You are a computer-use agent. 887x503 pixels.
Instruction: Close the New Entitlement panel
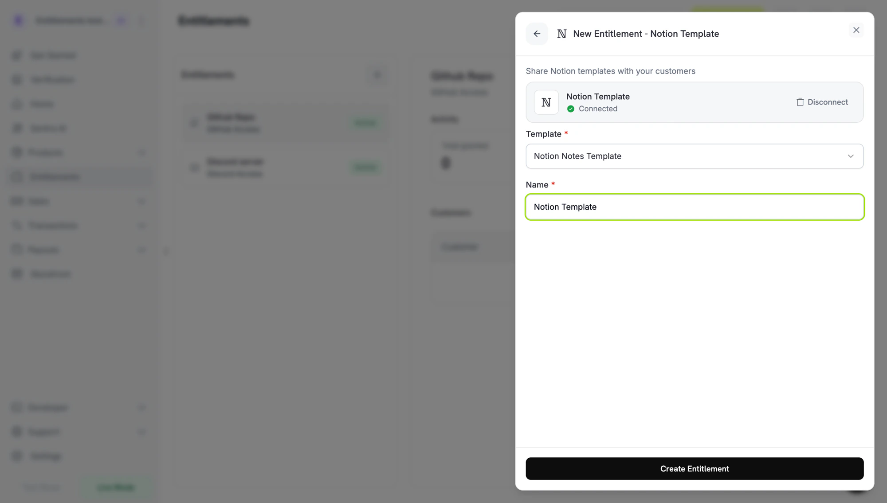click(856, 30)
